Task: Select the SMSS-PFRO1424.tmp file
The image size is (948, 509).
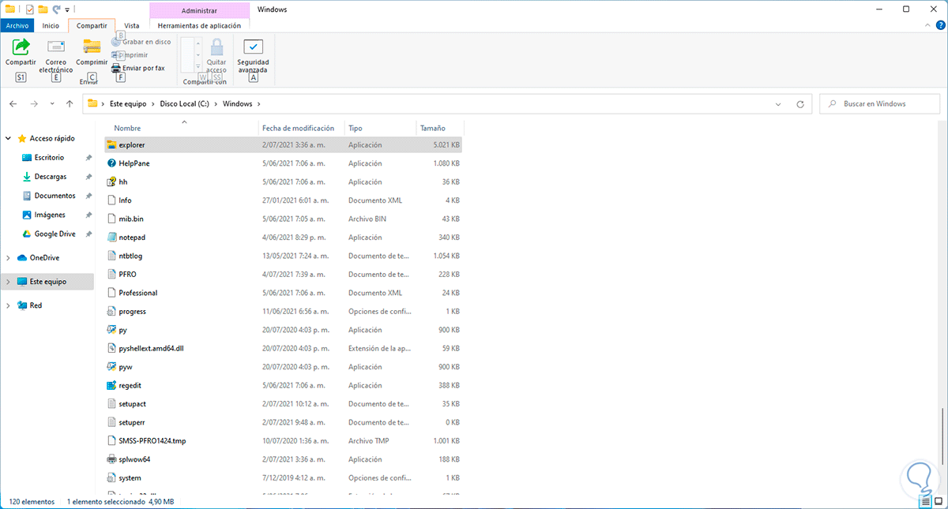Action: [x=284, y=440]
